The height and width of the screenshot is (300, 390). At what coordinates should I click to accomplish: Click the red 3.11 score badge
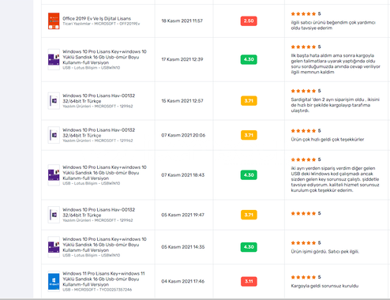tap(249, 281)
